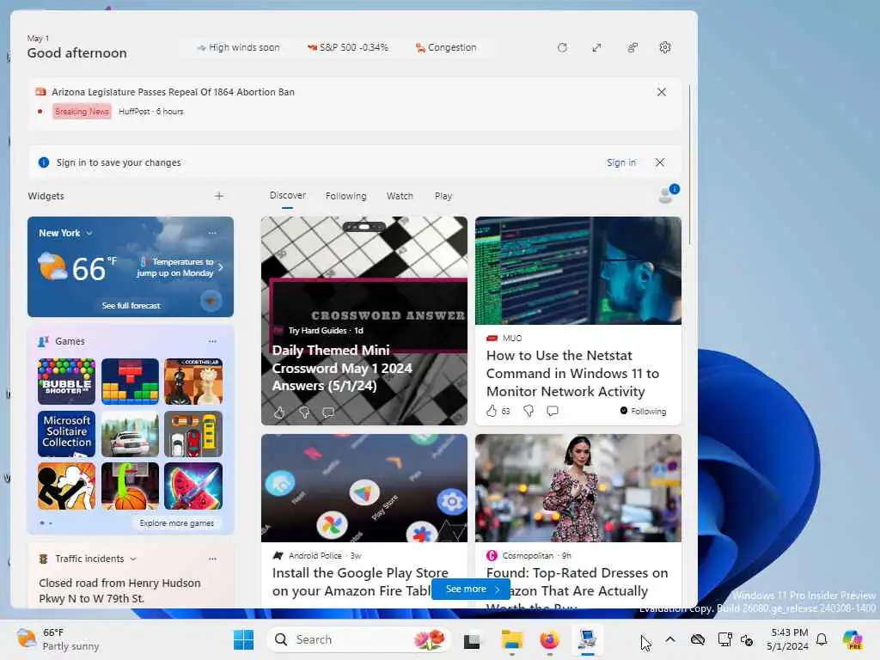
Task: Open Task View on taskbar
Action: point(472,639)
